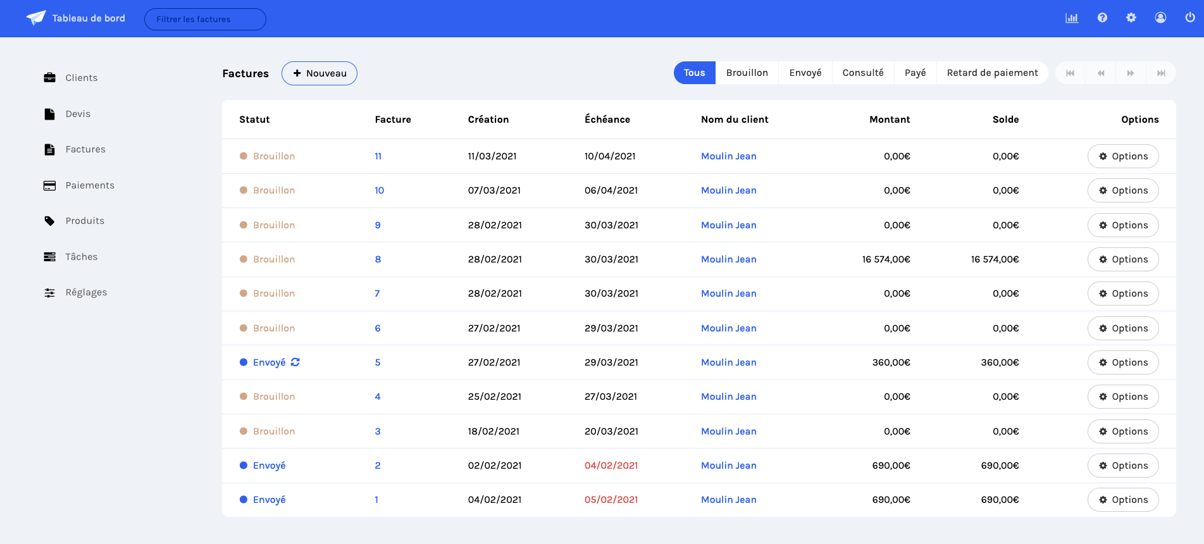Screen dimensions: 1204x544
Task: Open invoice number 8 link
Action: [x=378, y=259]
